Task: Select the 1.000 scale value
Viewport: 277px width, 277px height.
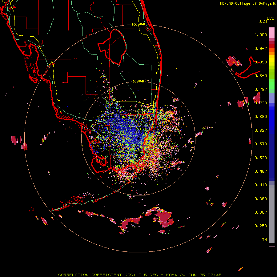Action: click(261, 34)
